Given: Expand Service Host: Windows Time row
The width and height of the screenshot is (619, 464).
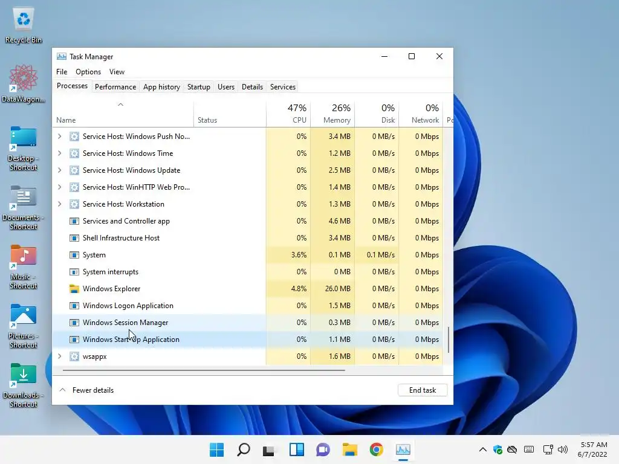Looking at the screenshot, I should [x=60, y=153].
